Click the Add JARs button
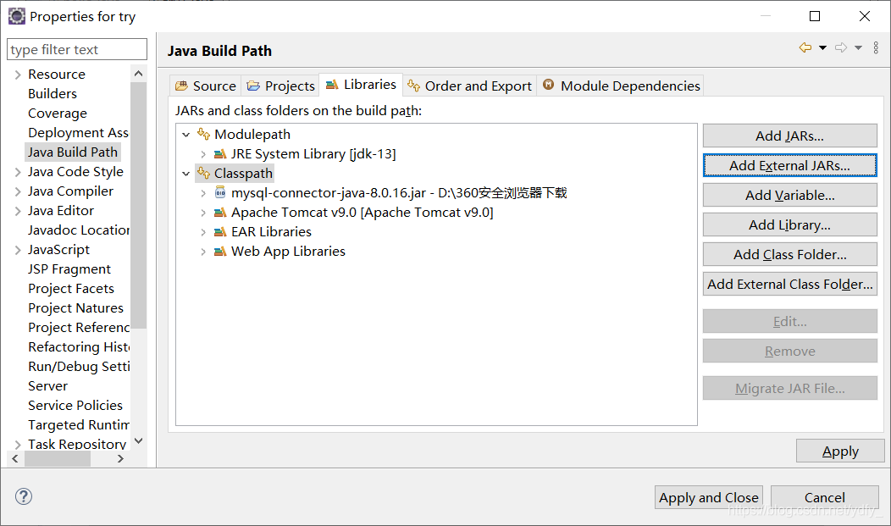The width and height of the screenshot is (891, 526). point(790,136)
